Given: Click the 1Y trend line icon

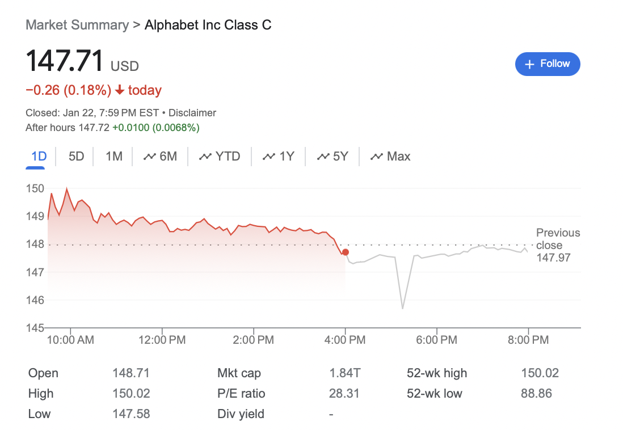Looking at the screenshot, I should [x=269, y=157].
